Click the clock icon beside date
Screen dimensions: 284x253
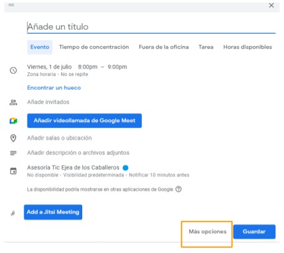pyautogui.click(x=14, y=70)
